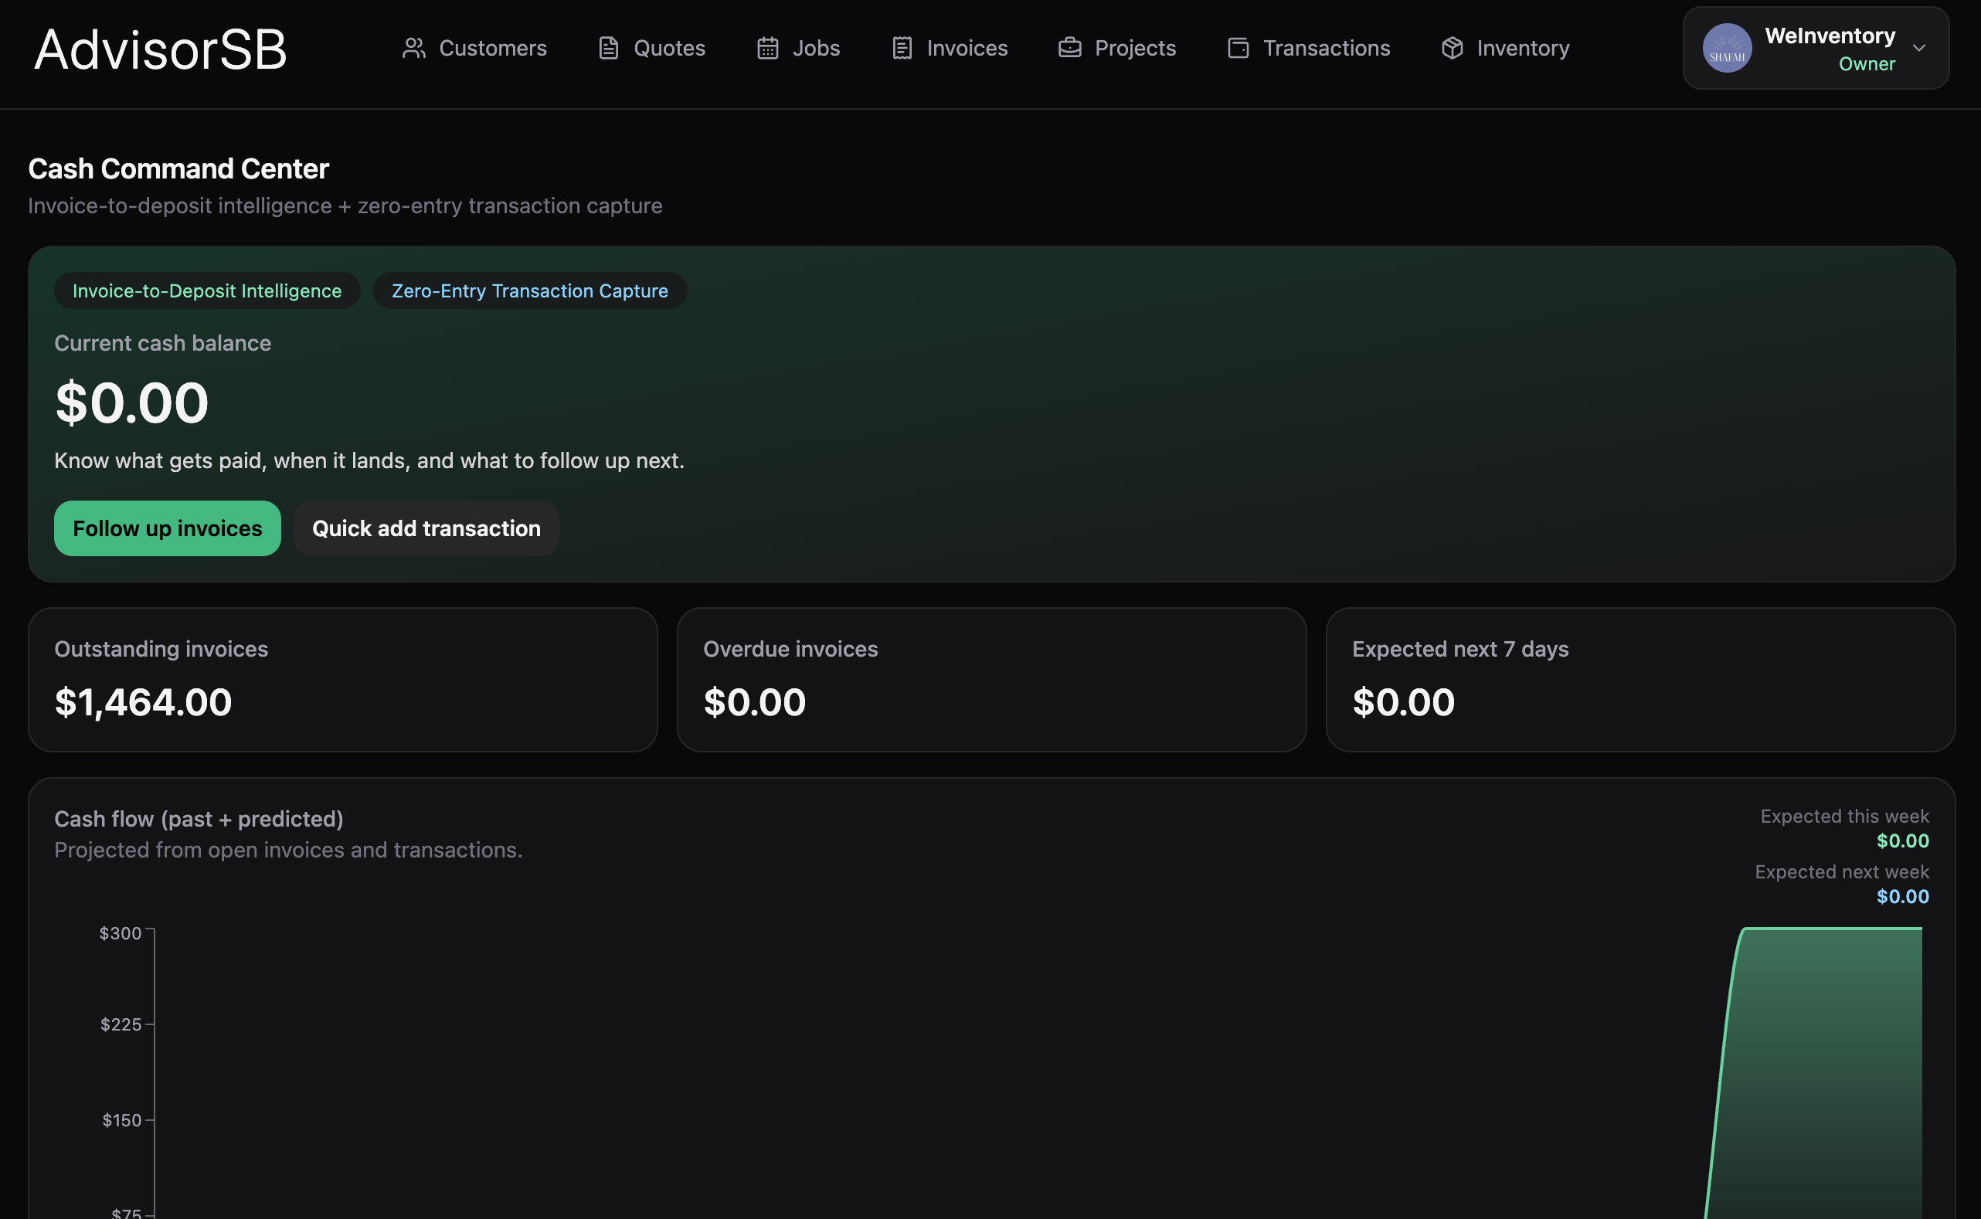
Task: Click the Quotes document icon
Action: click(x=608, y=49)
